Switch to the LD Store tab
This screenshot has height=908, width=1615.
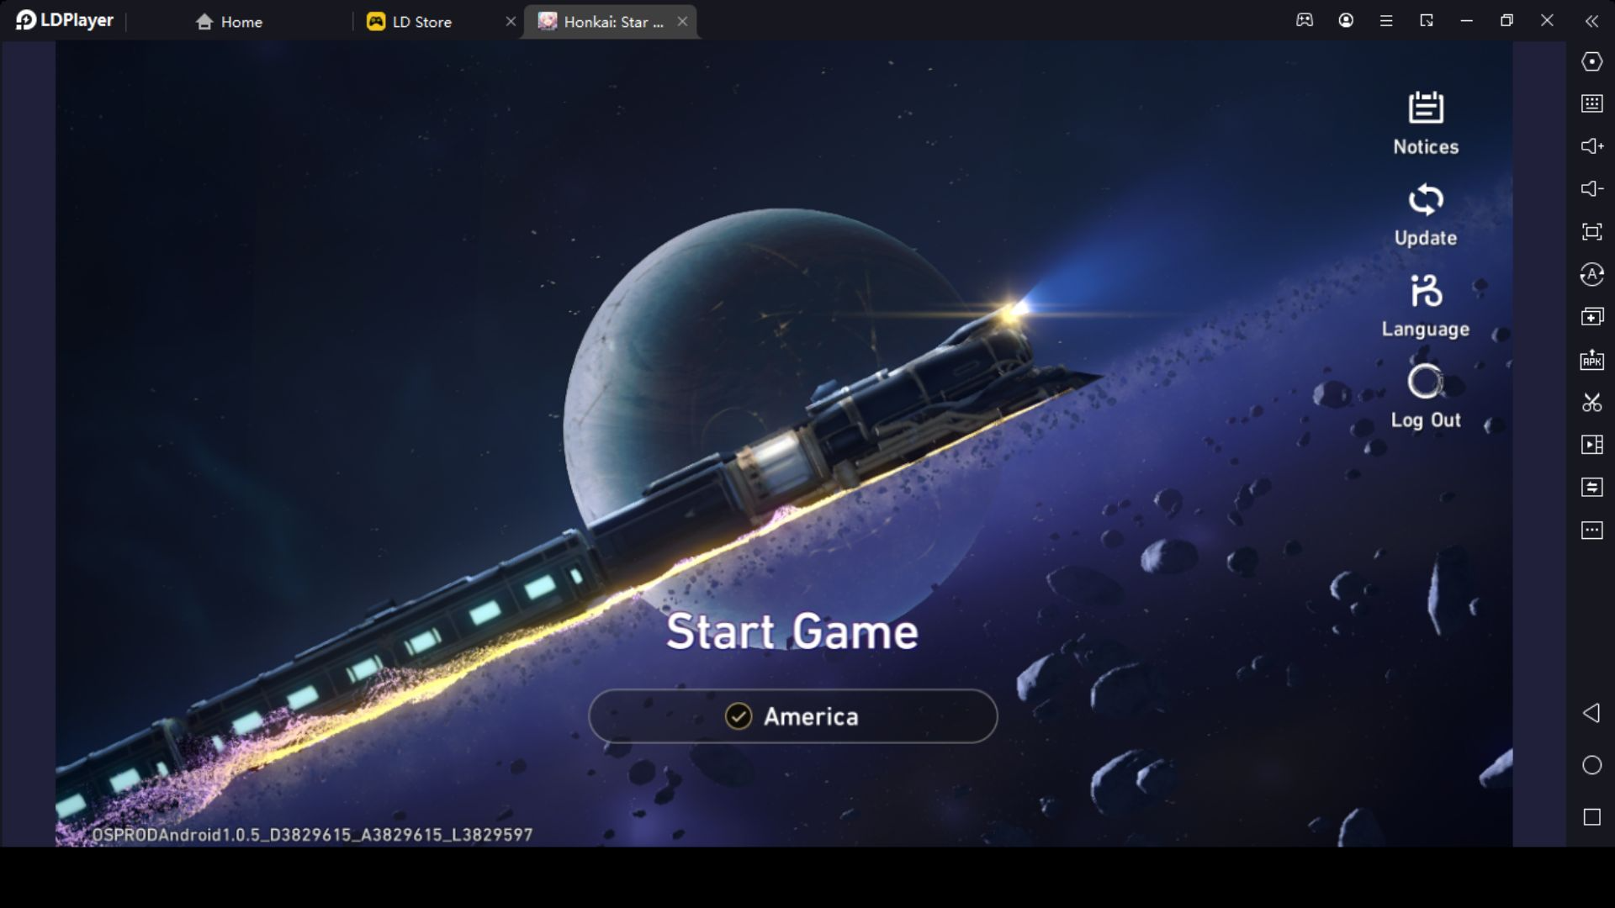point(421,21)
